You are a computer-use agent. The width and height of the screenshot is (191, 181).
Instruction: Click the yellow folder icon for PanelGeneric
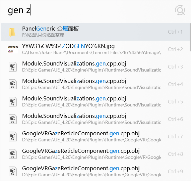(12, 32)
